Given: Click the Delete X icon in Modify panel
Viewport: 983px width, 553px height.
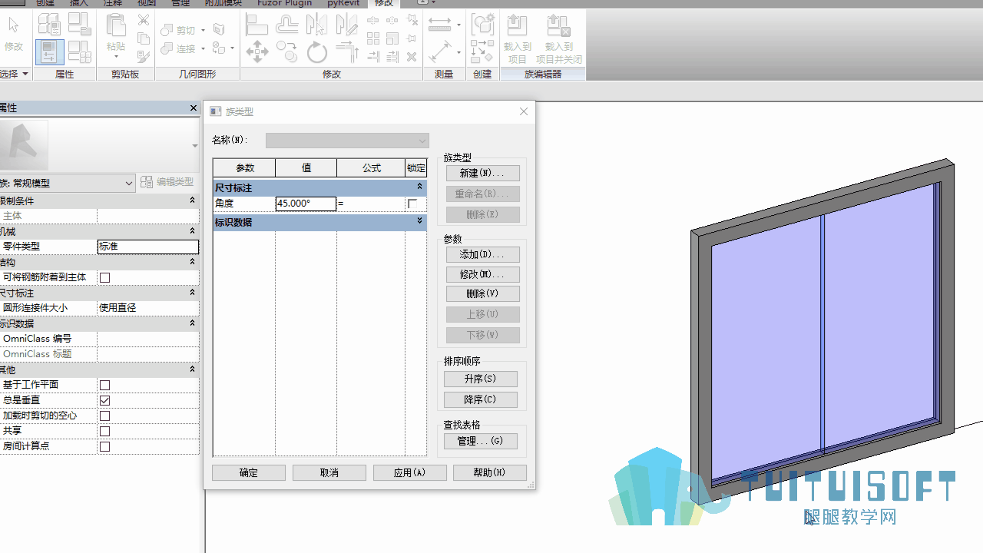Looking at the screenshot, I should pos(412,57).
